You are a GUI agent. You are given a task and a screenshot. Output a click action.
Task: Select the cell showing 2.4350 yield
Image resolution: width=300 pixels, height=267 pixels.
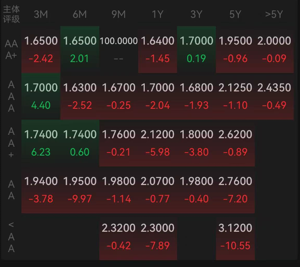[274, 88]
